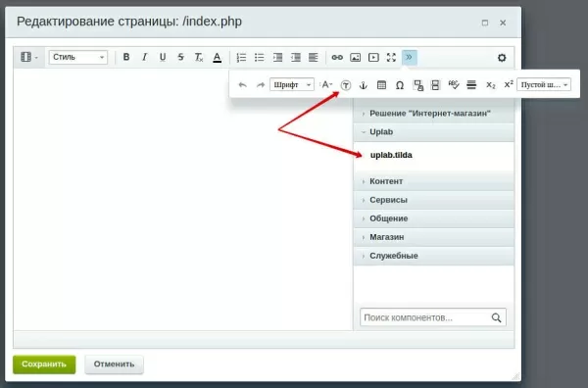Open the Пустой шаблон template dropdown
Image resolution: width=588 pixels, height=388 pixels.
pos(544,84)
